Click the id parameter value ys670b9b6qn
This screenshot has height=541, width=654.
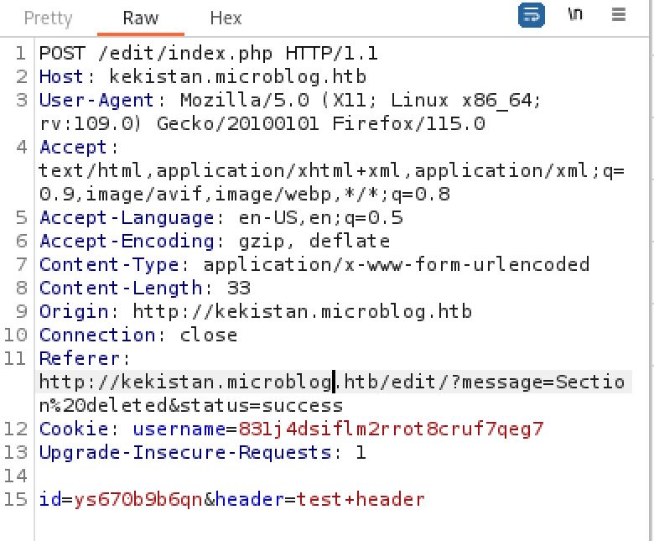point(138,501)
